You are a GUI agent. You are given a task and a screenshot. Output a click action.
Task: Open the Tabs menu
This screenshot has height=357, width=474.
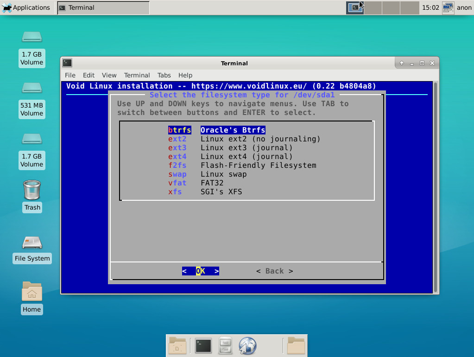coord(164,75)
